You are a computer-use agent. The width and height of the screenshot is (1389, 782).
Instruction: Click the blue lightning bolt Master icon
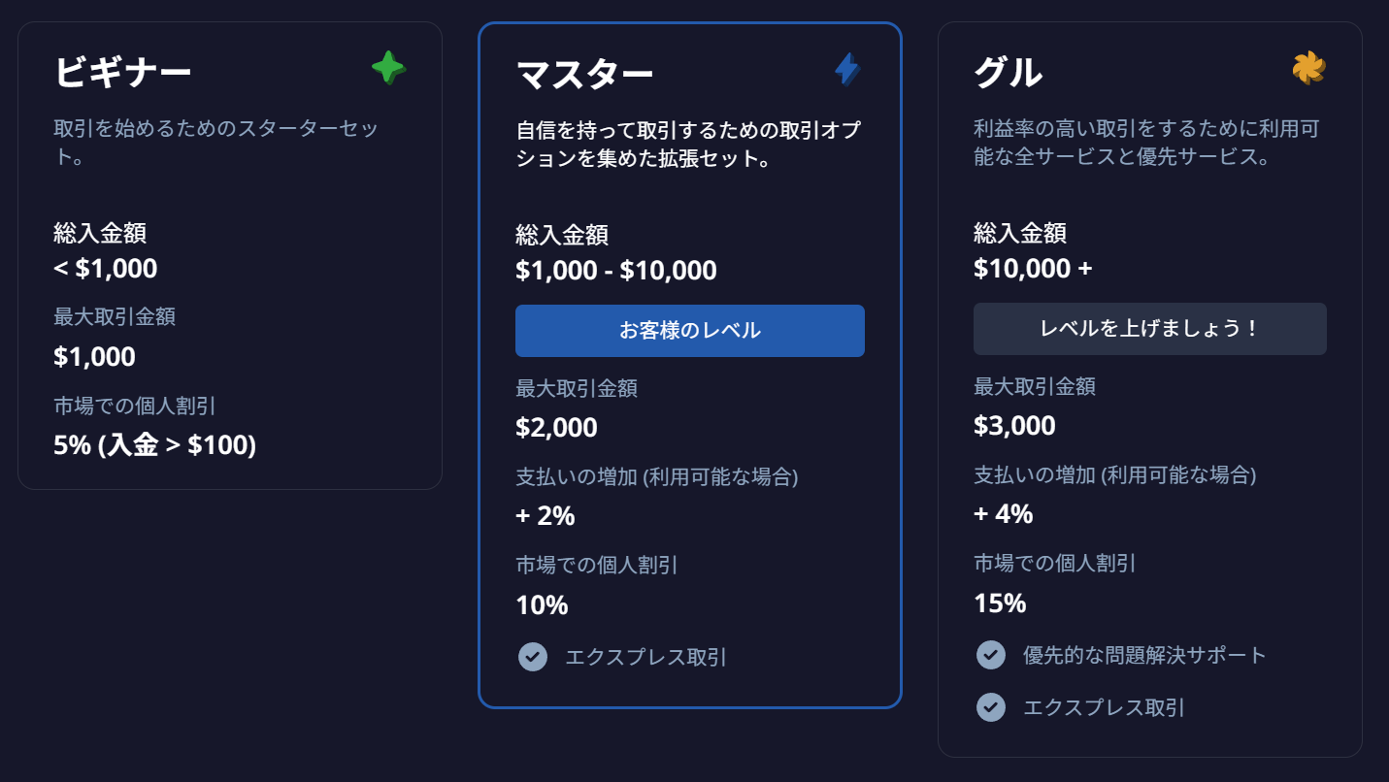(x=847, y=69)
